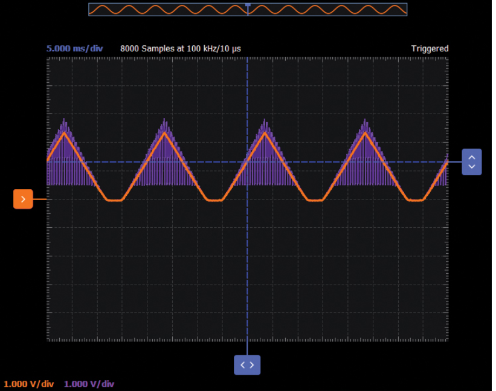Click the last triangle peak on the right

(364, 132)
